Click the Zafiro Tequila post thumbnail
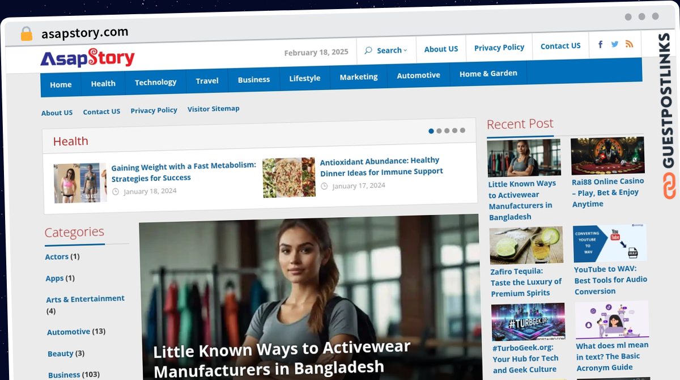 [526, 245]
